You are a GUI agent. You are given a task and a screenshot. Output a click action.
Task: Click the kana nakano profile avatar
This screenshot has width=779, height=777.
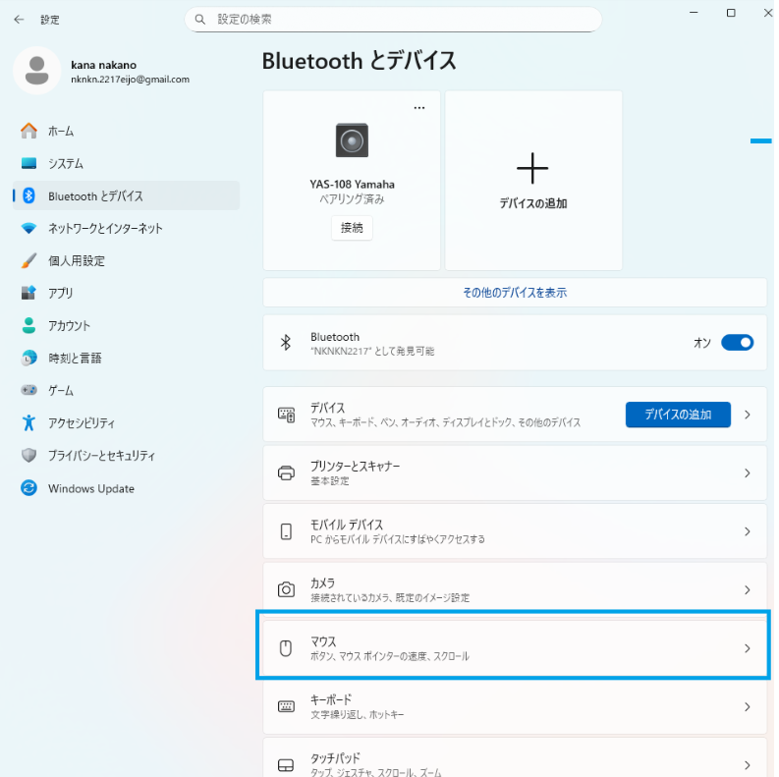37,71
